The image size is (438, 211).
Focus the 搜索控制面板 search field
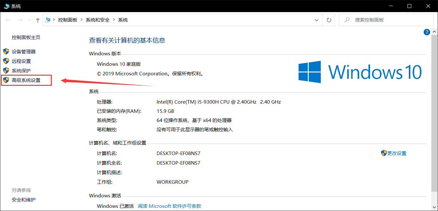(386, 20)
